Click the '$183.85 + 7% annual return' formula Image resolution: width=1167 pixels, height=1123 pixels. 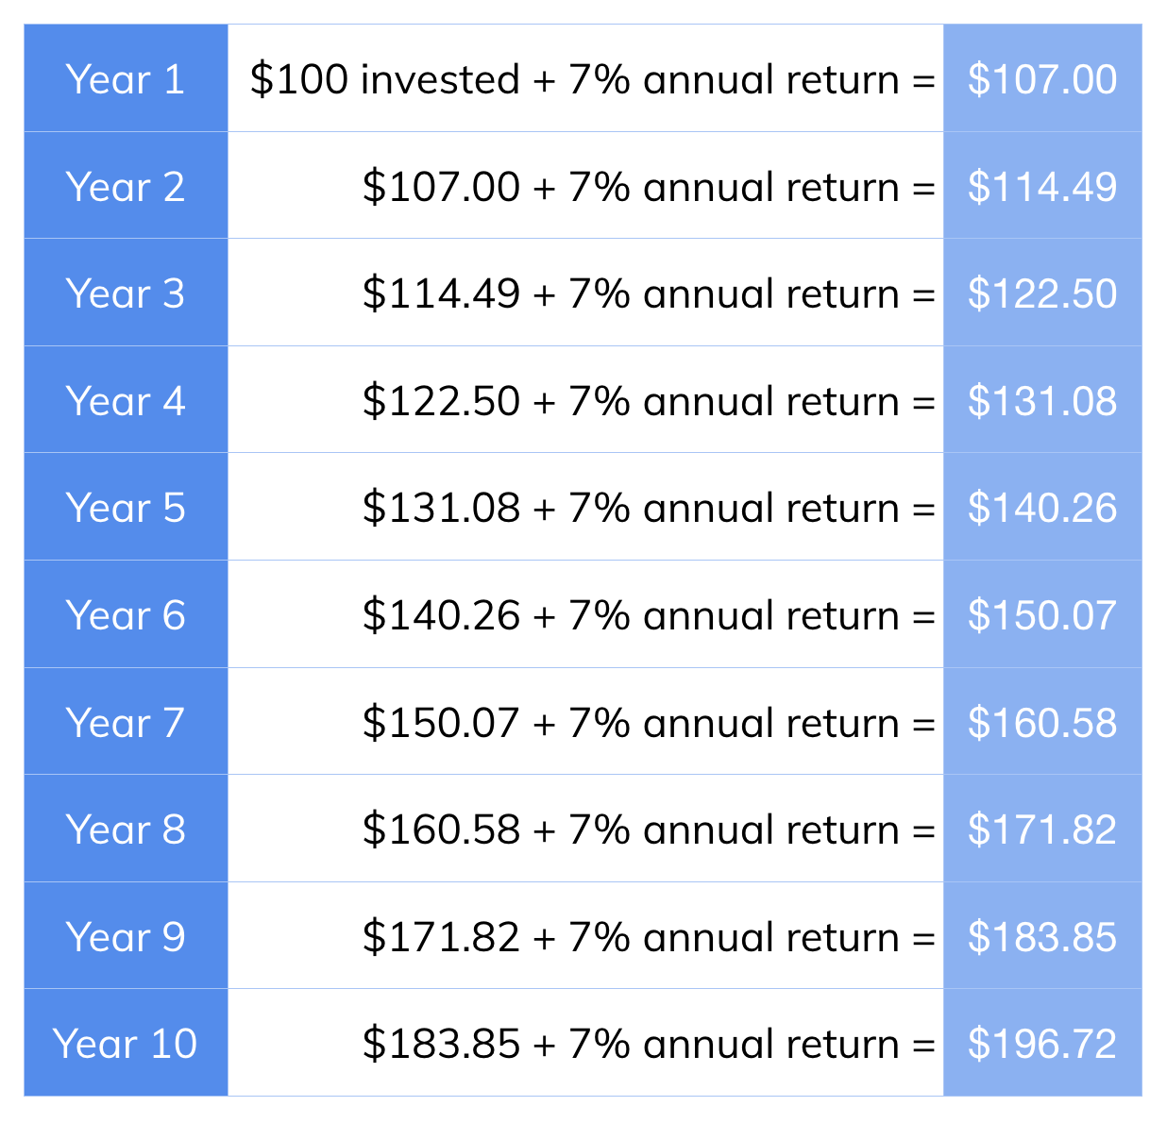point(632,1044)
